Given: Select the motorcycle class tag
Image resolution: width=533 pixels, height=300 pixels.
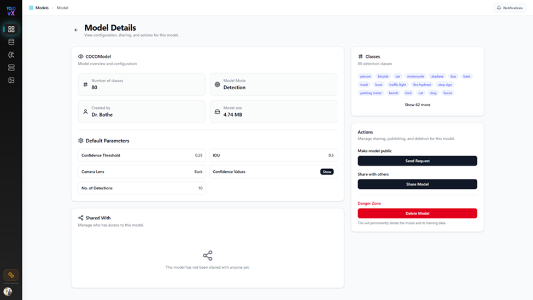Looking at the screenshot, I should (x=415, y=76).
